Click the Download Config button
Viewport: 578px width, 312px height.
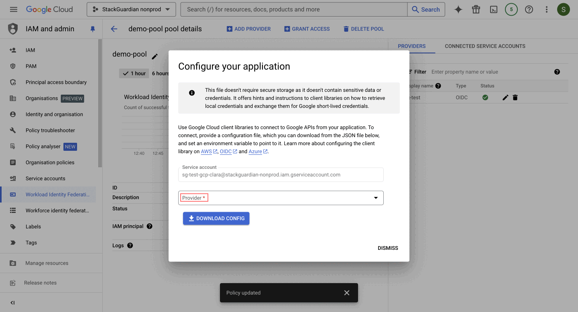click(216, 218)
